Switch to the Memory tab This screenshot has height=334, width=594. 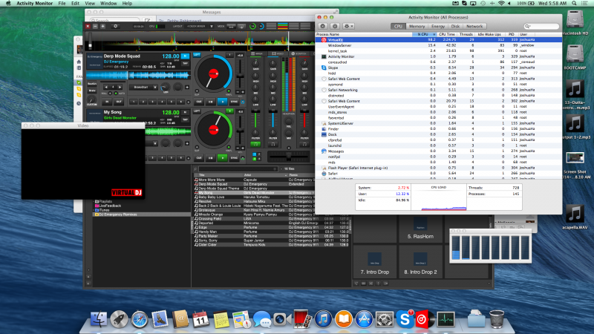coord(417,26)
